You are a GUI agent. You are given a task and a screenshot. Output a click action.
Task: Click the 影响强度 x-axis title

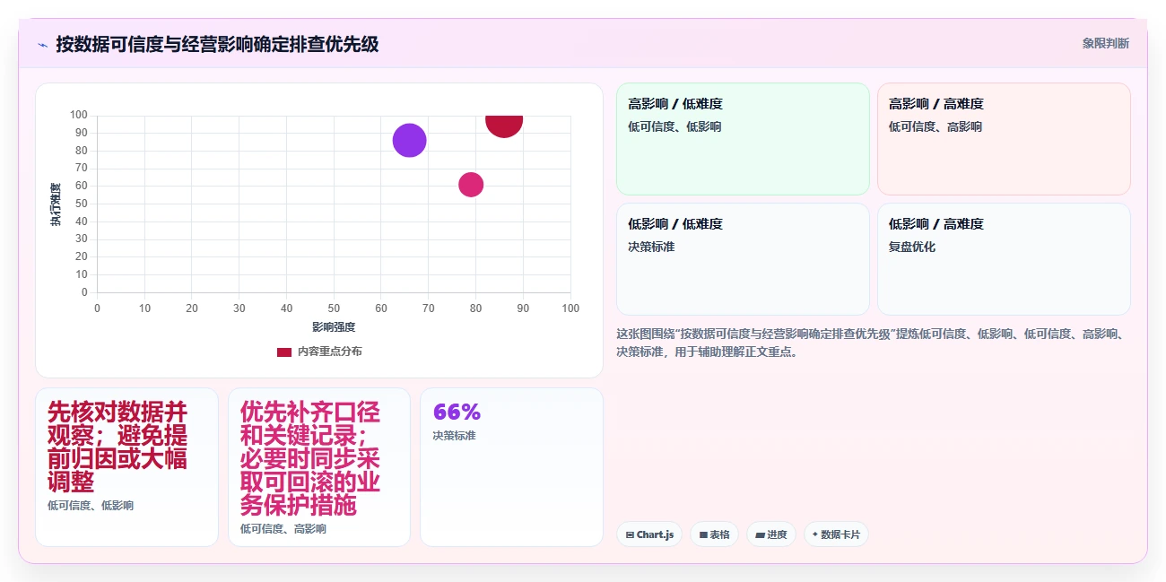(x=334, y=327)
